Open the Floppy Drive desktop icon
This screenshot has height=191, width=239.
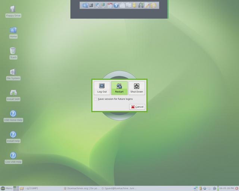pyautogui.click(x=13, y=12)
